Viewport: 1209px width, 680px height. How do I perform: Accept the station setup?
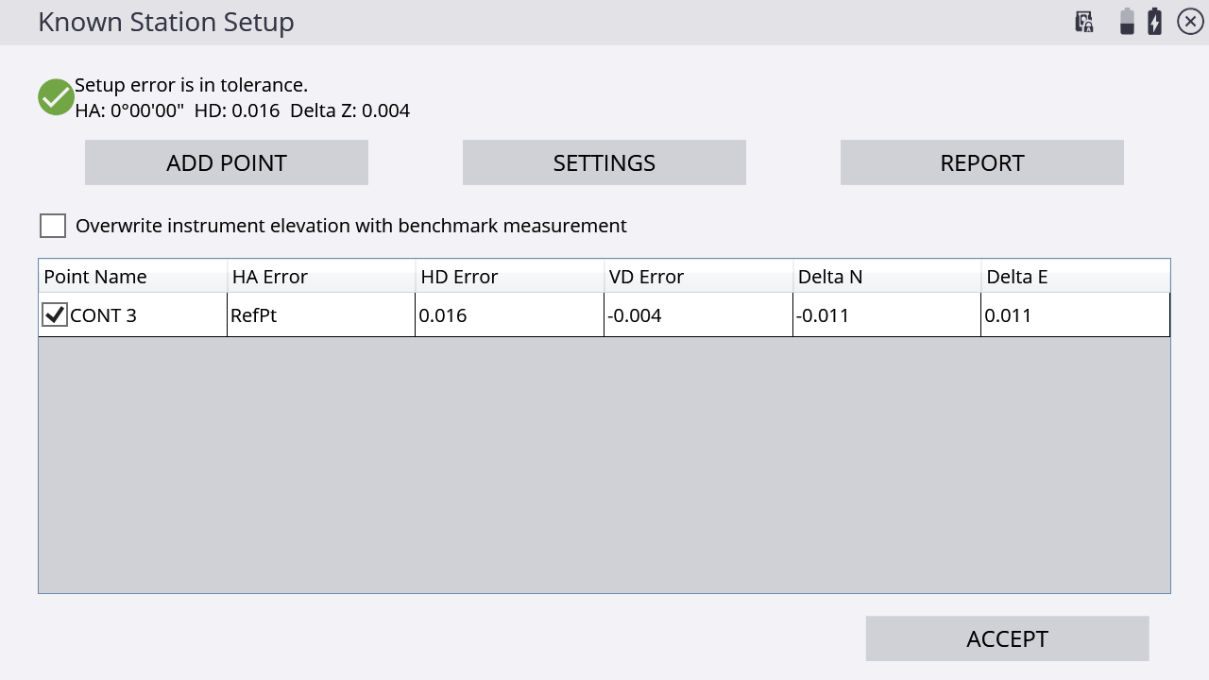point(1007,638)
